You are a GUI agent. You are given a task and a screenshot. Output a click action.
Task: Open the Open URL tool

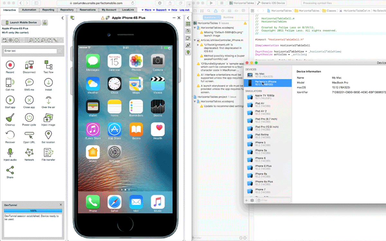[x=29, y=135]
